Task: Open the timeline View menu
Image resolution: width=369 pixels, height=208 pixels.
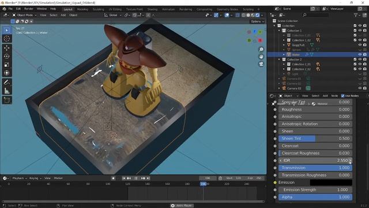Action: pos(47,179)
